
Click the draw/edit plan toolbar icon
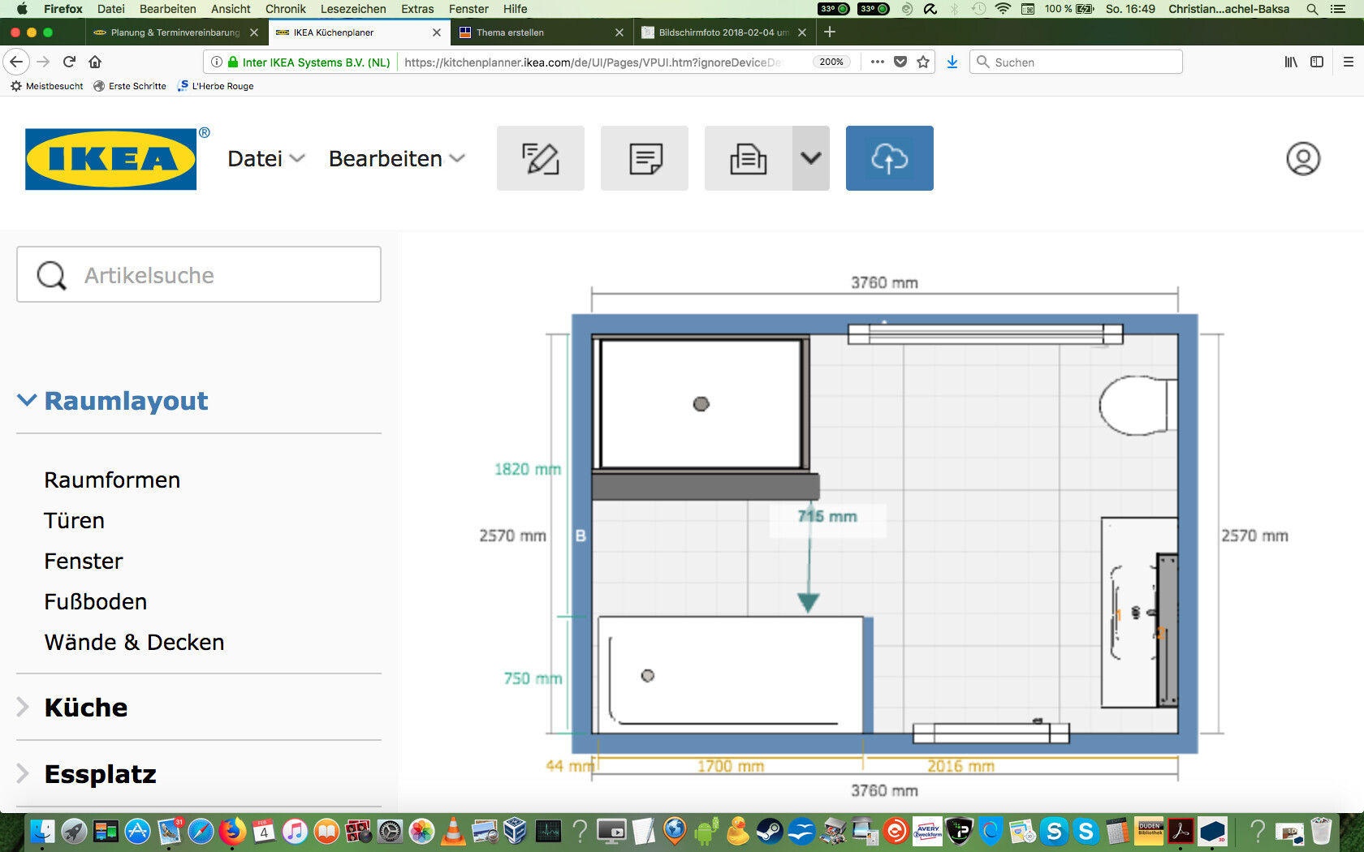540,158
